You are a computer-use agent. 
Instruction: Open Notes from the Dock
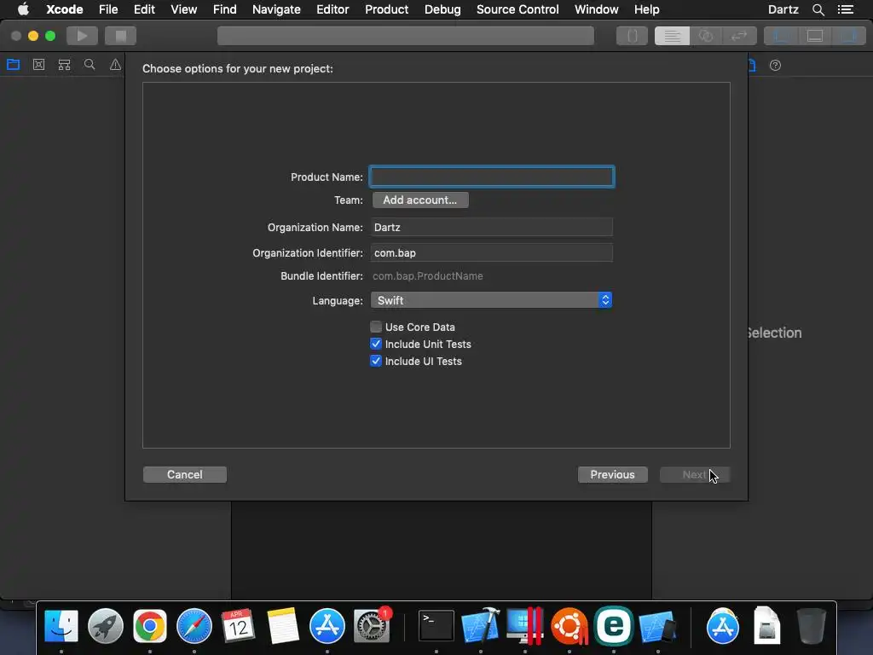(283, 626)
